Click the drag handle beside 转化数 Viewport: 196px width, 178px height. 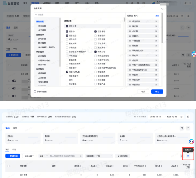[130, 46]
